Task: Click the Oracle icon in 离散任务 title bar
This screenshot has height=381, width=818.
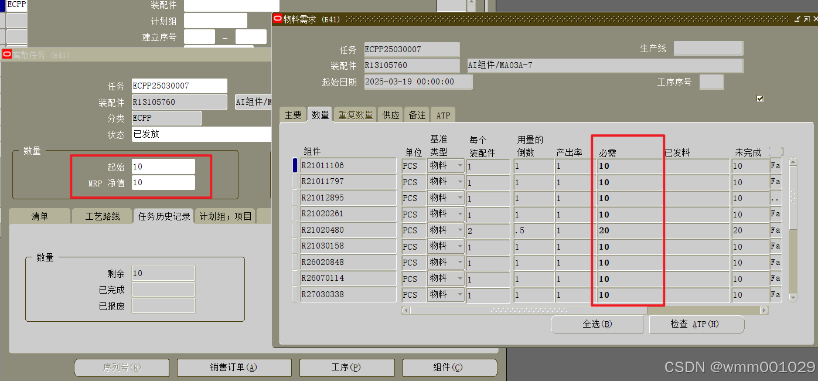Action: click(7, 55)
